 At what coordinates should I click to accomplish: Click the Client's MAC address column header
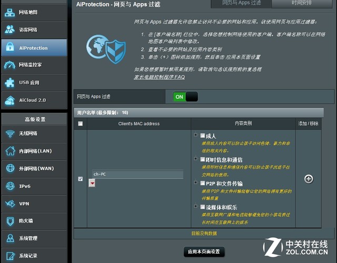coord(139,124)
